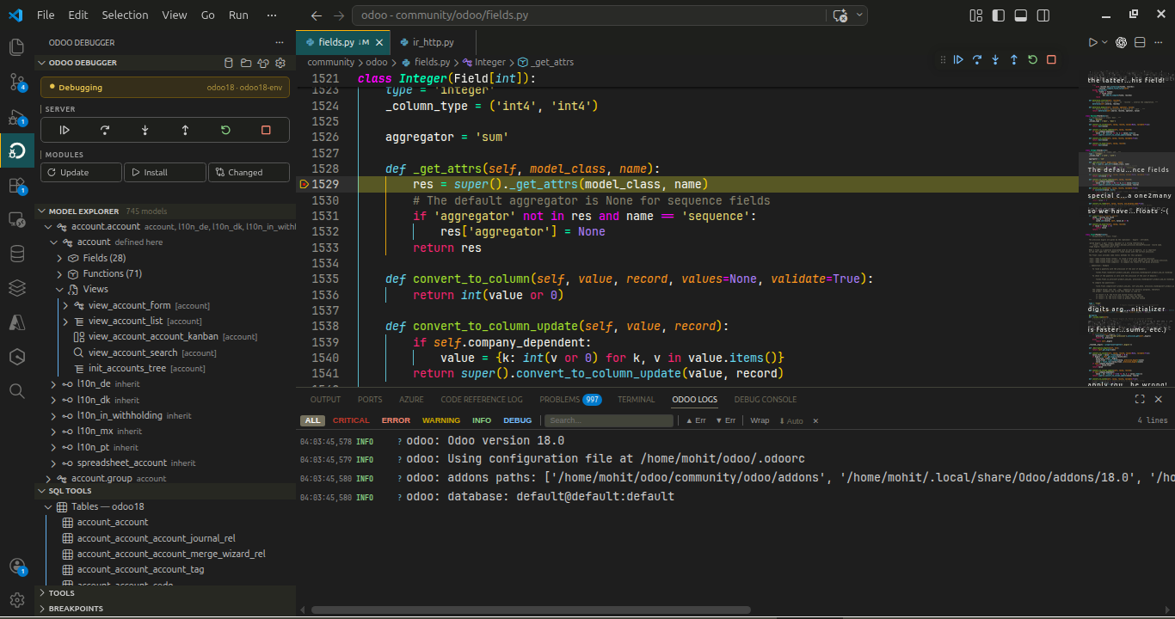
Task: Expand the BREAKPOINTS section
Action: pos(76,609)
